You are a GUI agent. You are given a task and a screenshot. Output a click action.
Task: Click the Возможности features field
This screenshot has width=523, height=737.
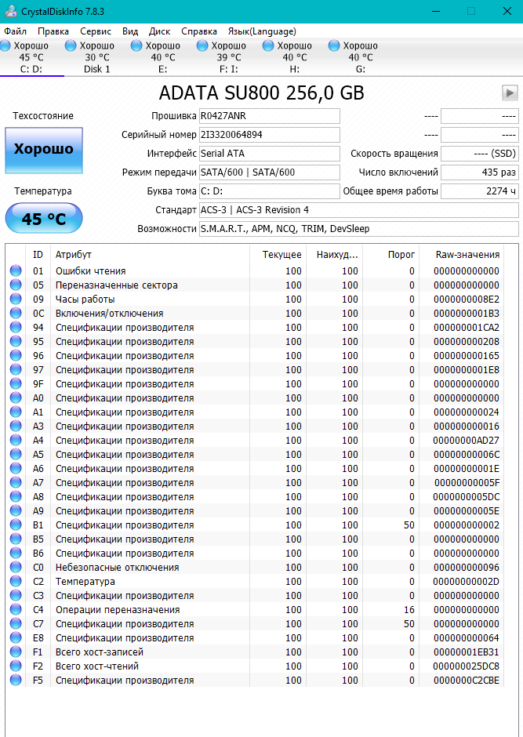[x=358, y=229]
